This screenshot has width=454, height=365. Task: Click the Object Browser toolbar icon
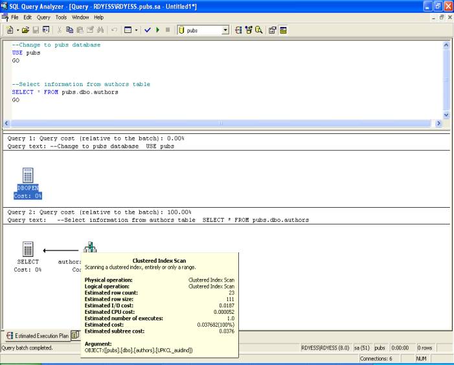coord(249,30)
